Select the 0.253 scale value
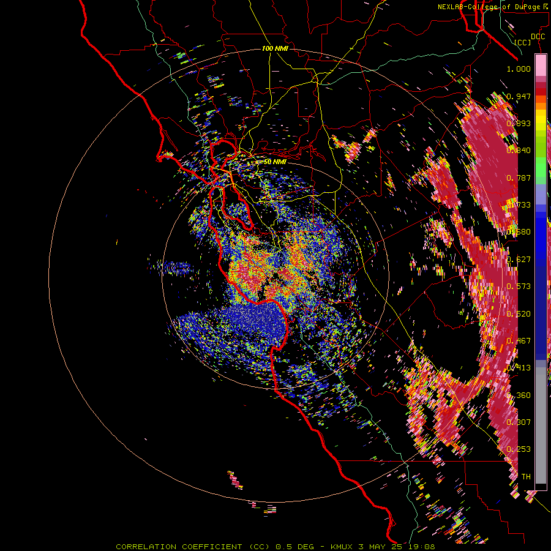The image size is (551, 551). pyautogui.click(x=519, y=449)
